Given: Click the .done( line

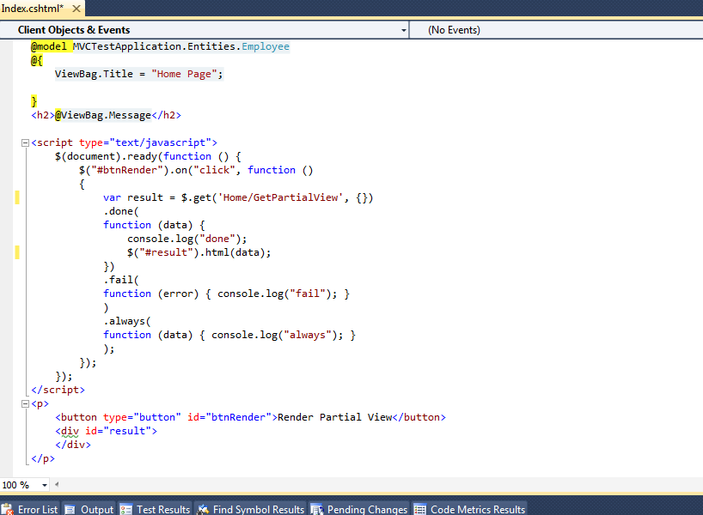Looking at the screenshot, I should tap(121, 211).
